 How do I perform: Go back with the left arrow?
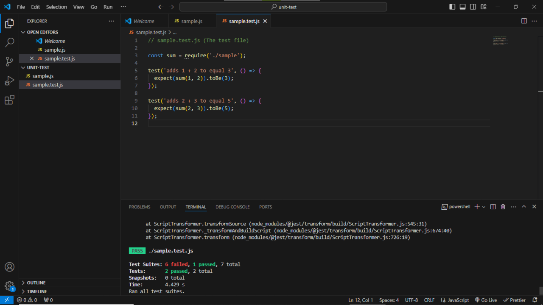coord(161,7)
